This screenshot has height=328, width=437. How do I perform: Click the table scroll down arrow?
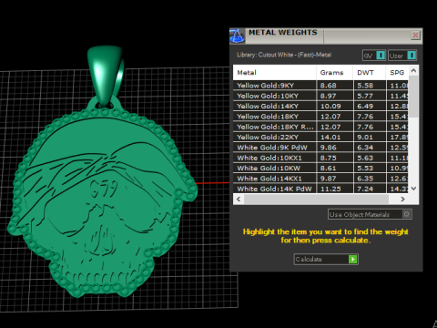click(413, 189)
